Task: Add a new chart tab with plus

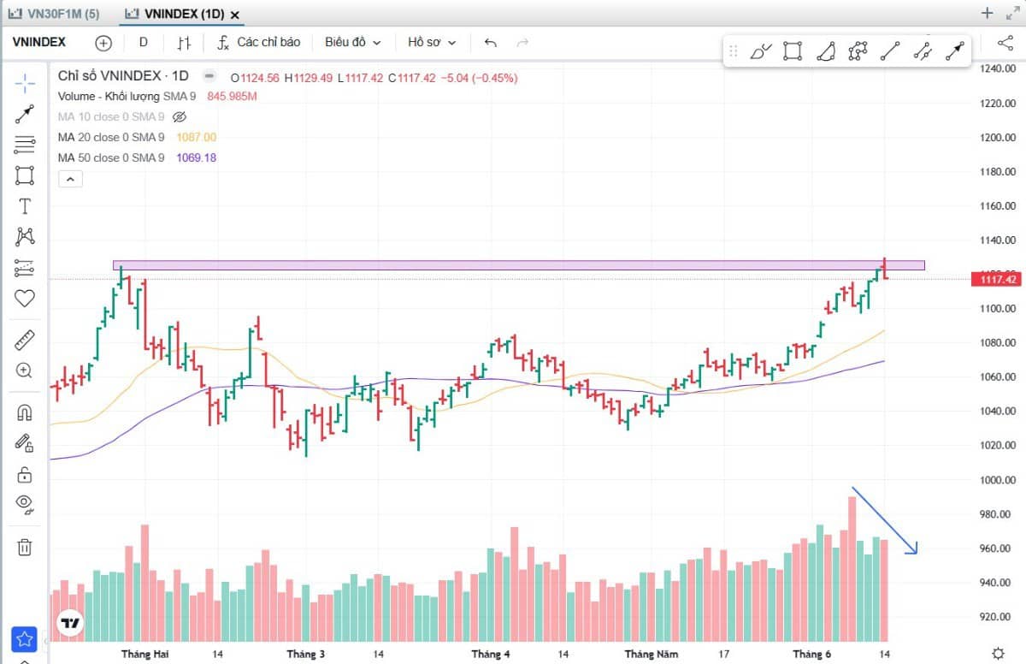Action: 987,13
